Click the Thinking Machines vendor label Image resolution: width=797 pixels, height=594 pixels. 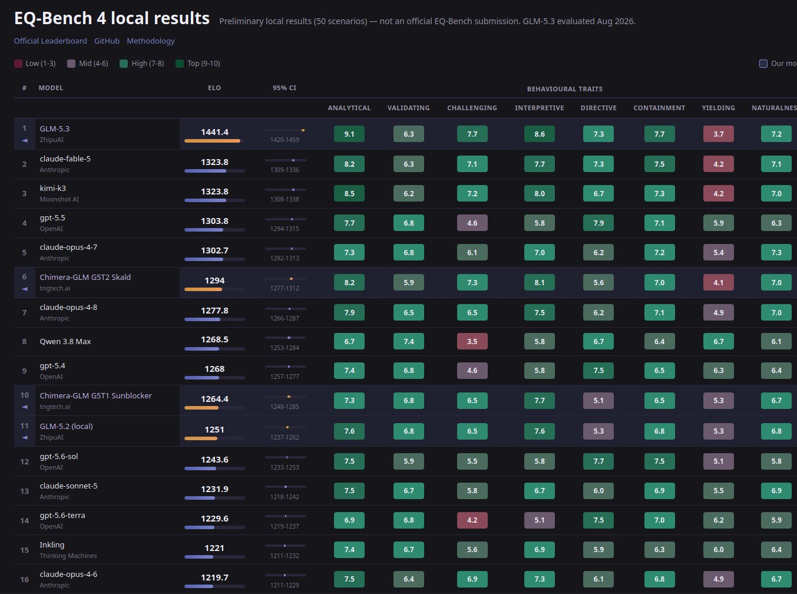tap(68, 556)
